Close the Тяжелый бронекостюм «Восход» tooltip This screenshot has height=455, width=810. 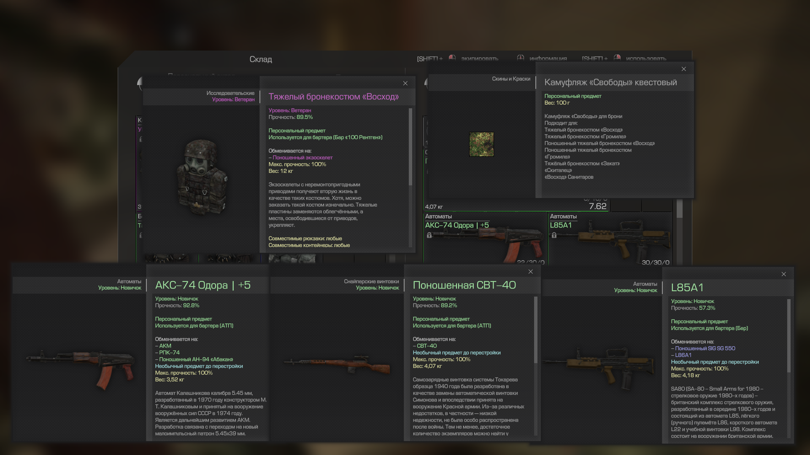tap(405, 83)
